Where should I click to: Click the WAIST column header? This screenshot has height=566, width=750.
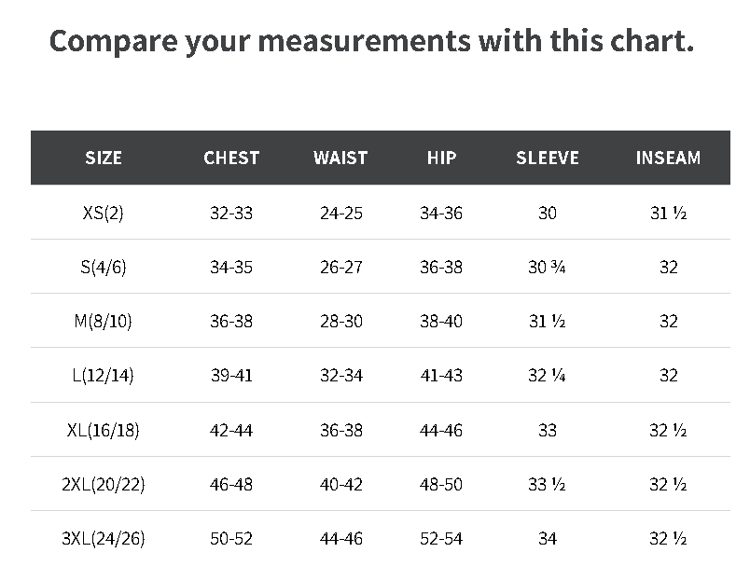(x=340, y=158)
